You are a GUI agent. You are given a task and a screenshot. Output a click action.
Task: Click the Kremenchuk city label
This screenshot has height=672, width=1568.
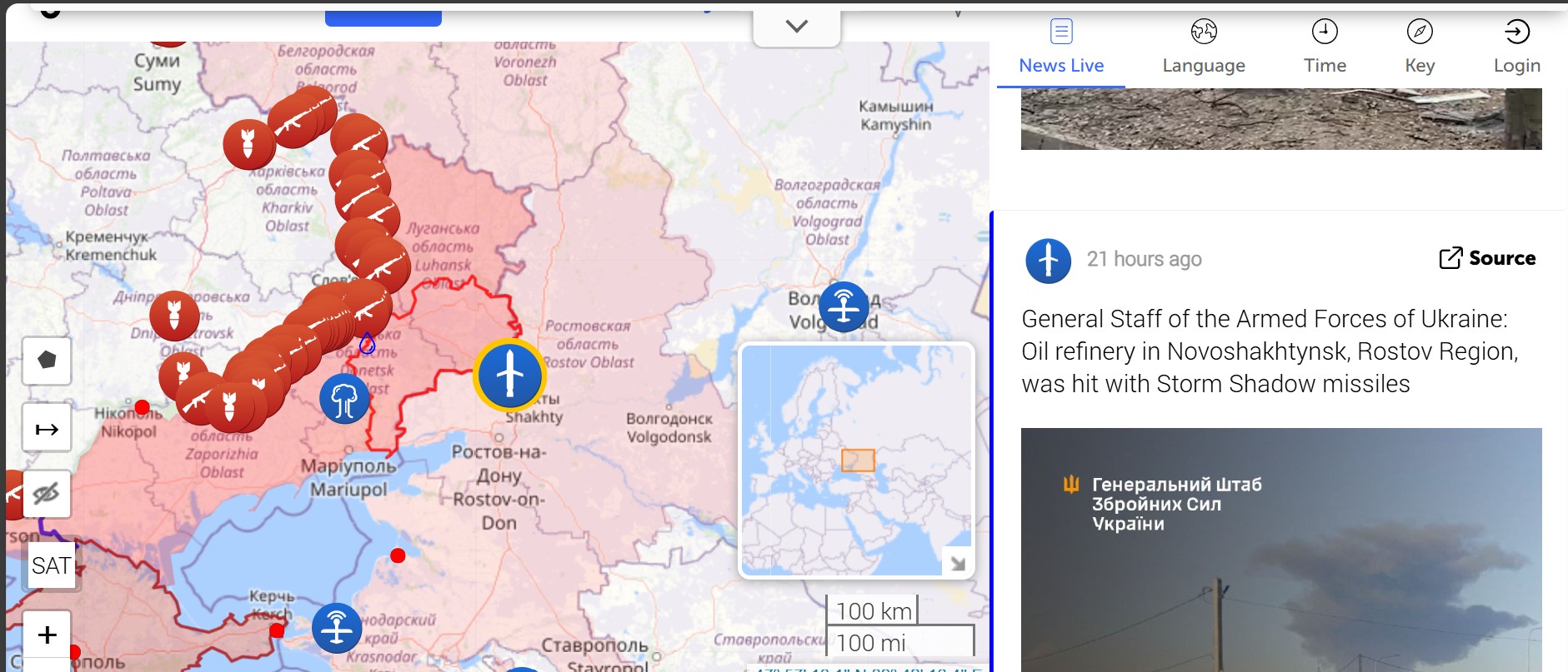point(111,246)
